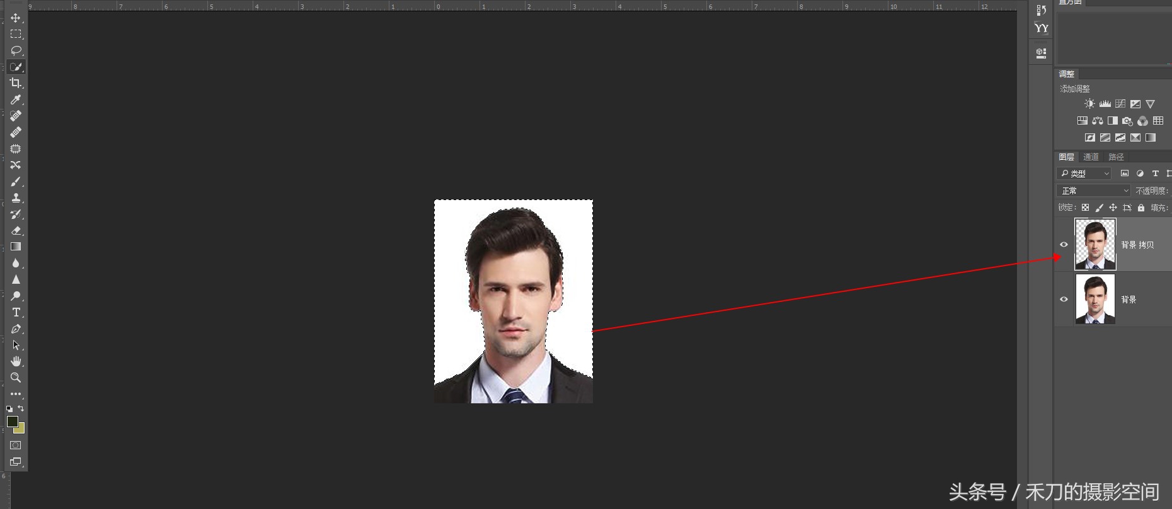Select the Hand tool

click(16, 361)
